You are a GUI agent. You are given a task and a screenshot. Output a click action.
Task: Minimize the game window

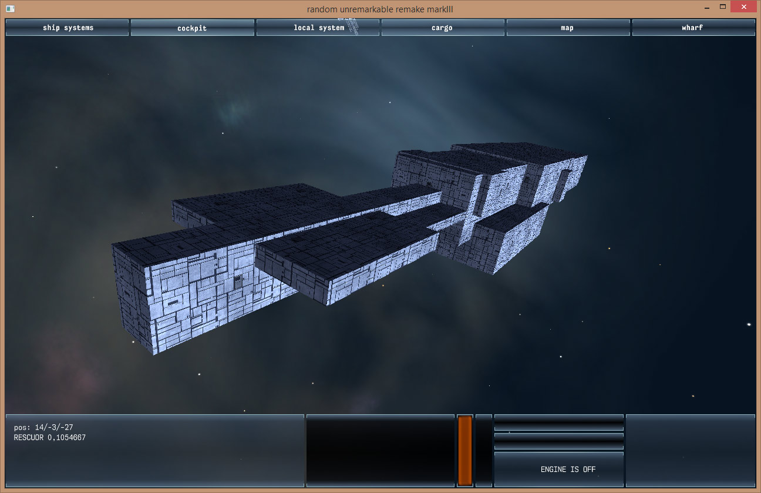tap(703, 8)
